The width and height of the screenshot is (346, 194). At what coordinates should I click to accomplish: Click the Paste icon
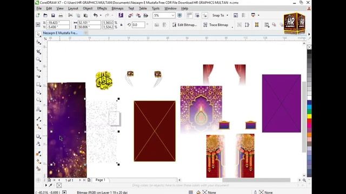click(x=85, y=16)
